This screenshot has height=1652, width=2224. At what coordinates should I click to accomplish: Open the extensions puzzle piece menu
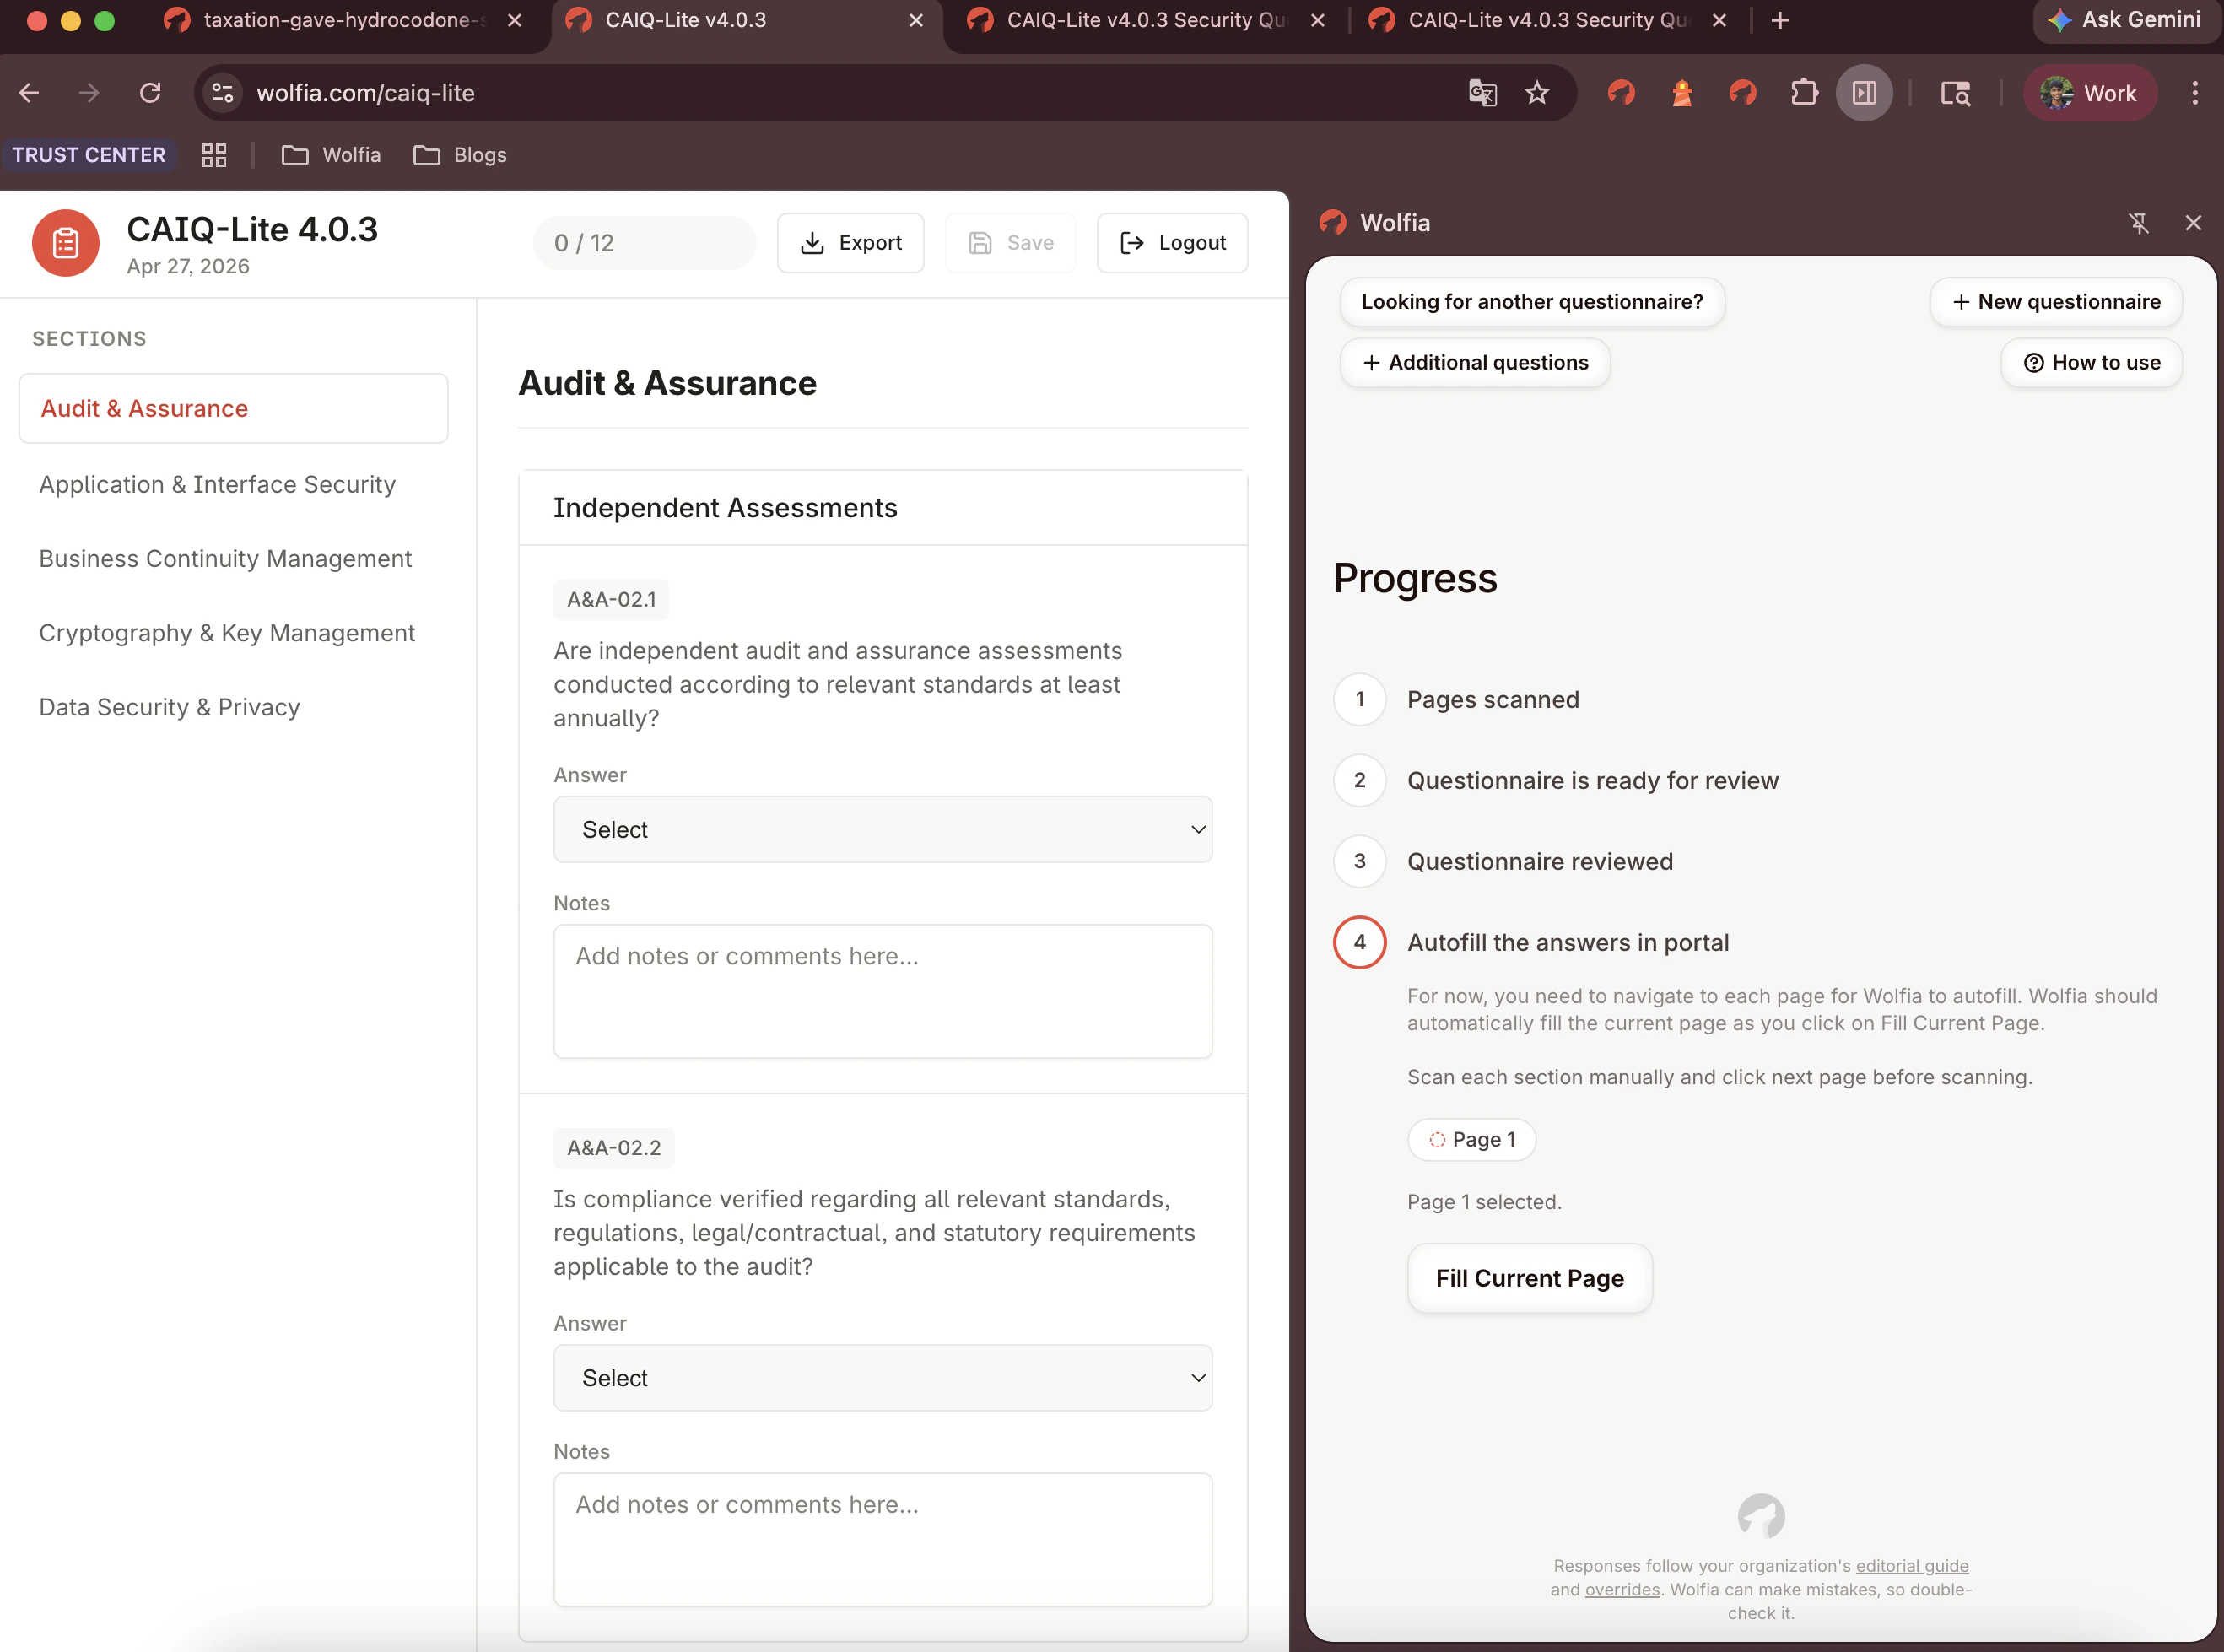click(1806, 92)
